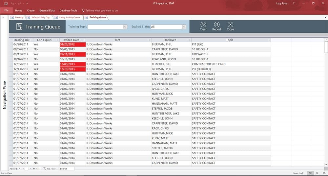Expand the Navigation Pane chevron
Image resolution: width=328 pixels, height=176 pixels.
point(3,18)
